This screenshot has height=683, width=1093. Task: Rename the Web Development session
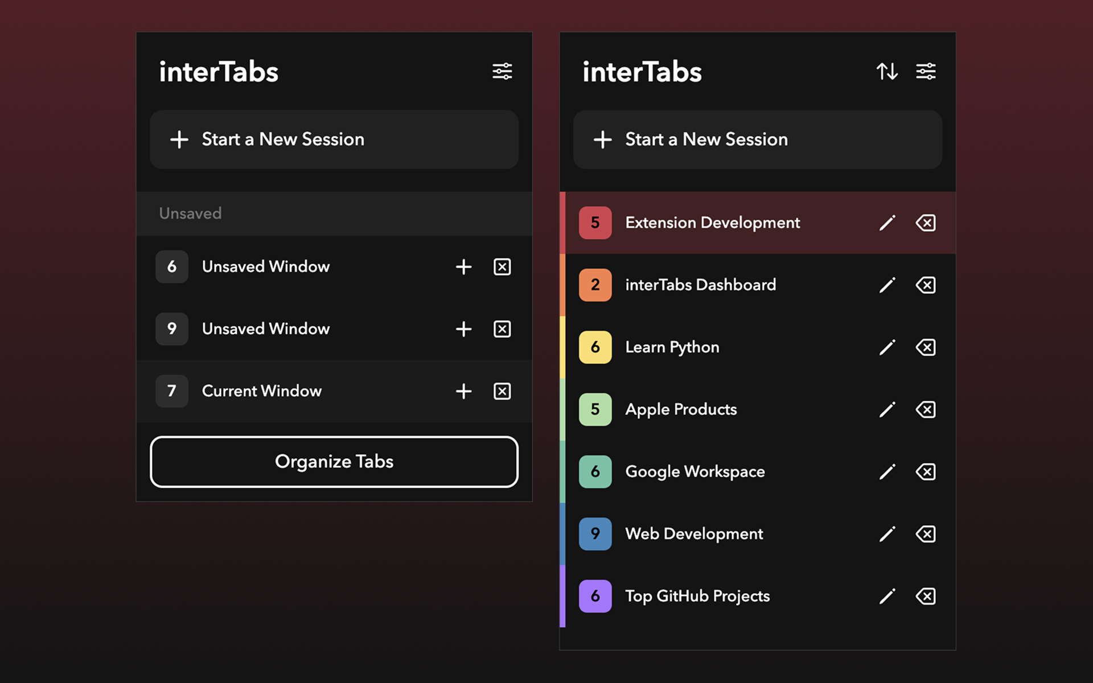point(887,534)
